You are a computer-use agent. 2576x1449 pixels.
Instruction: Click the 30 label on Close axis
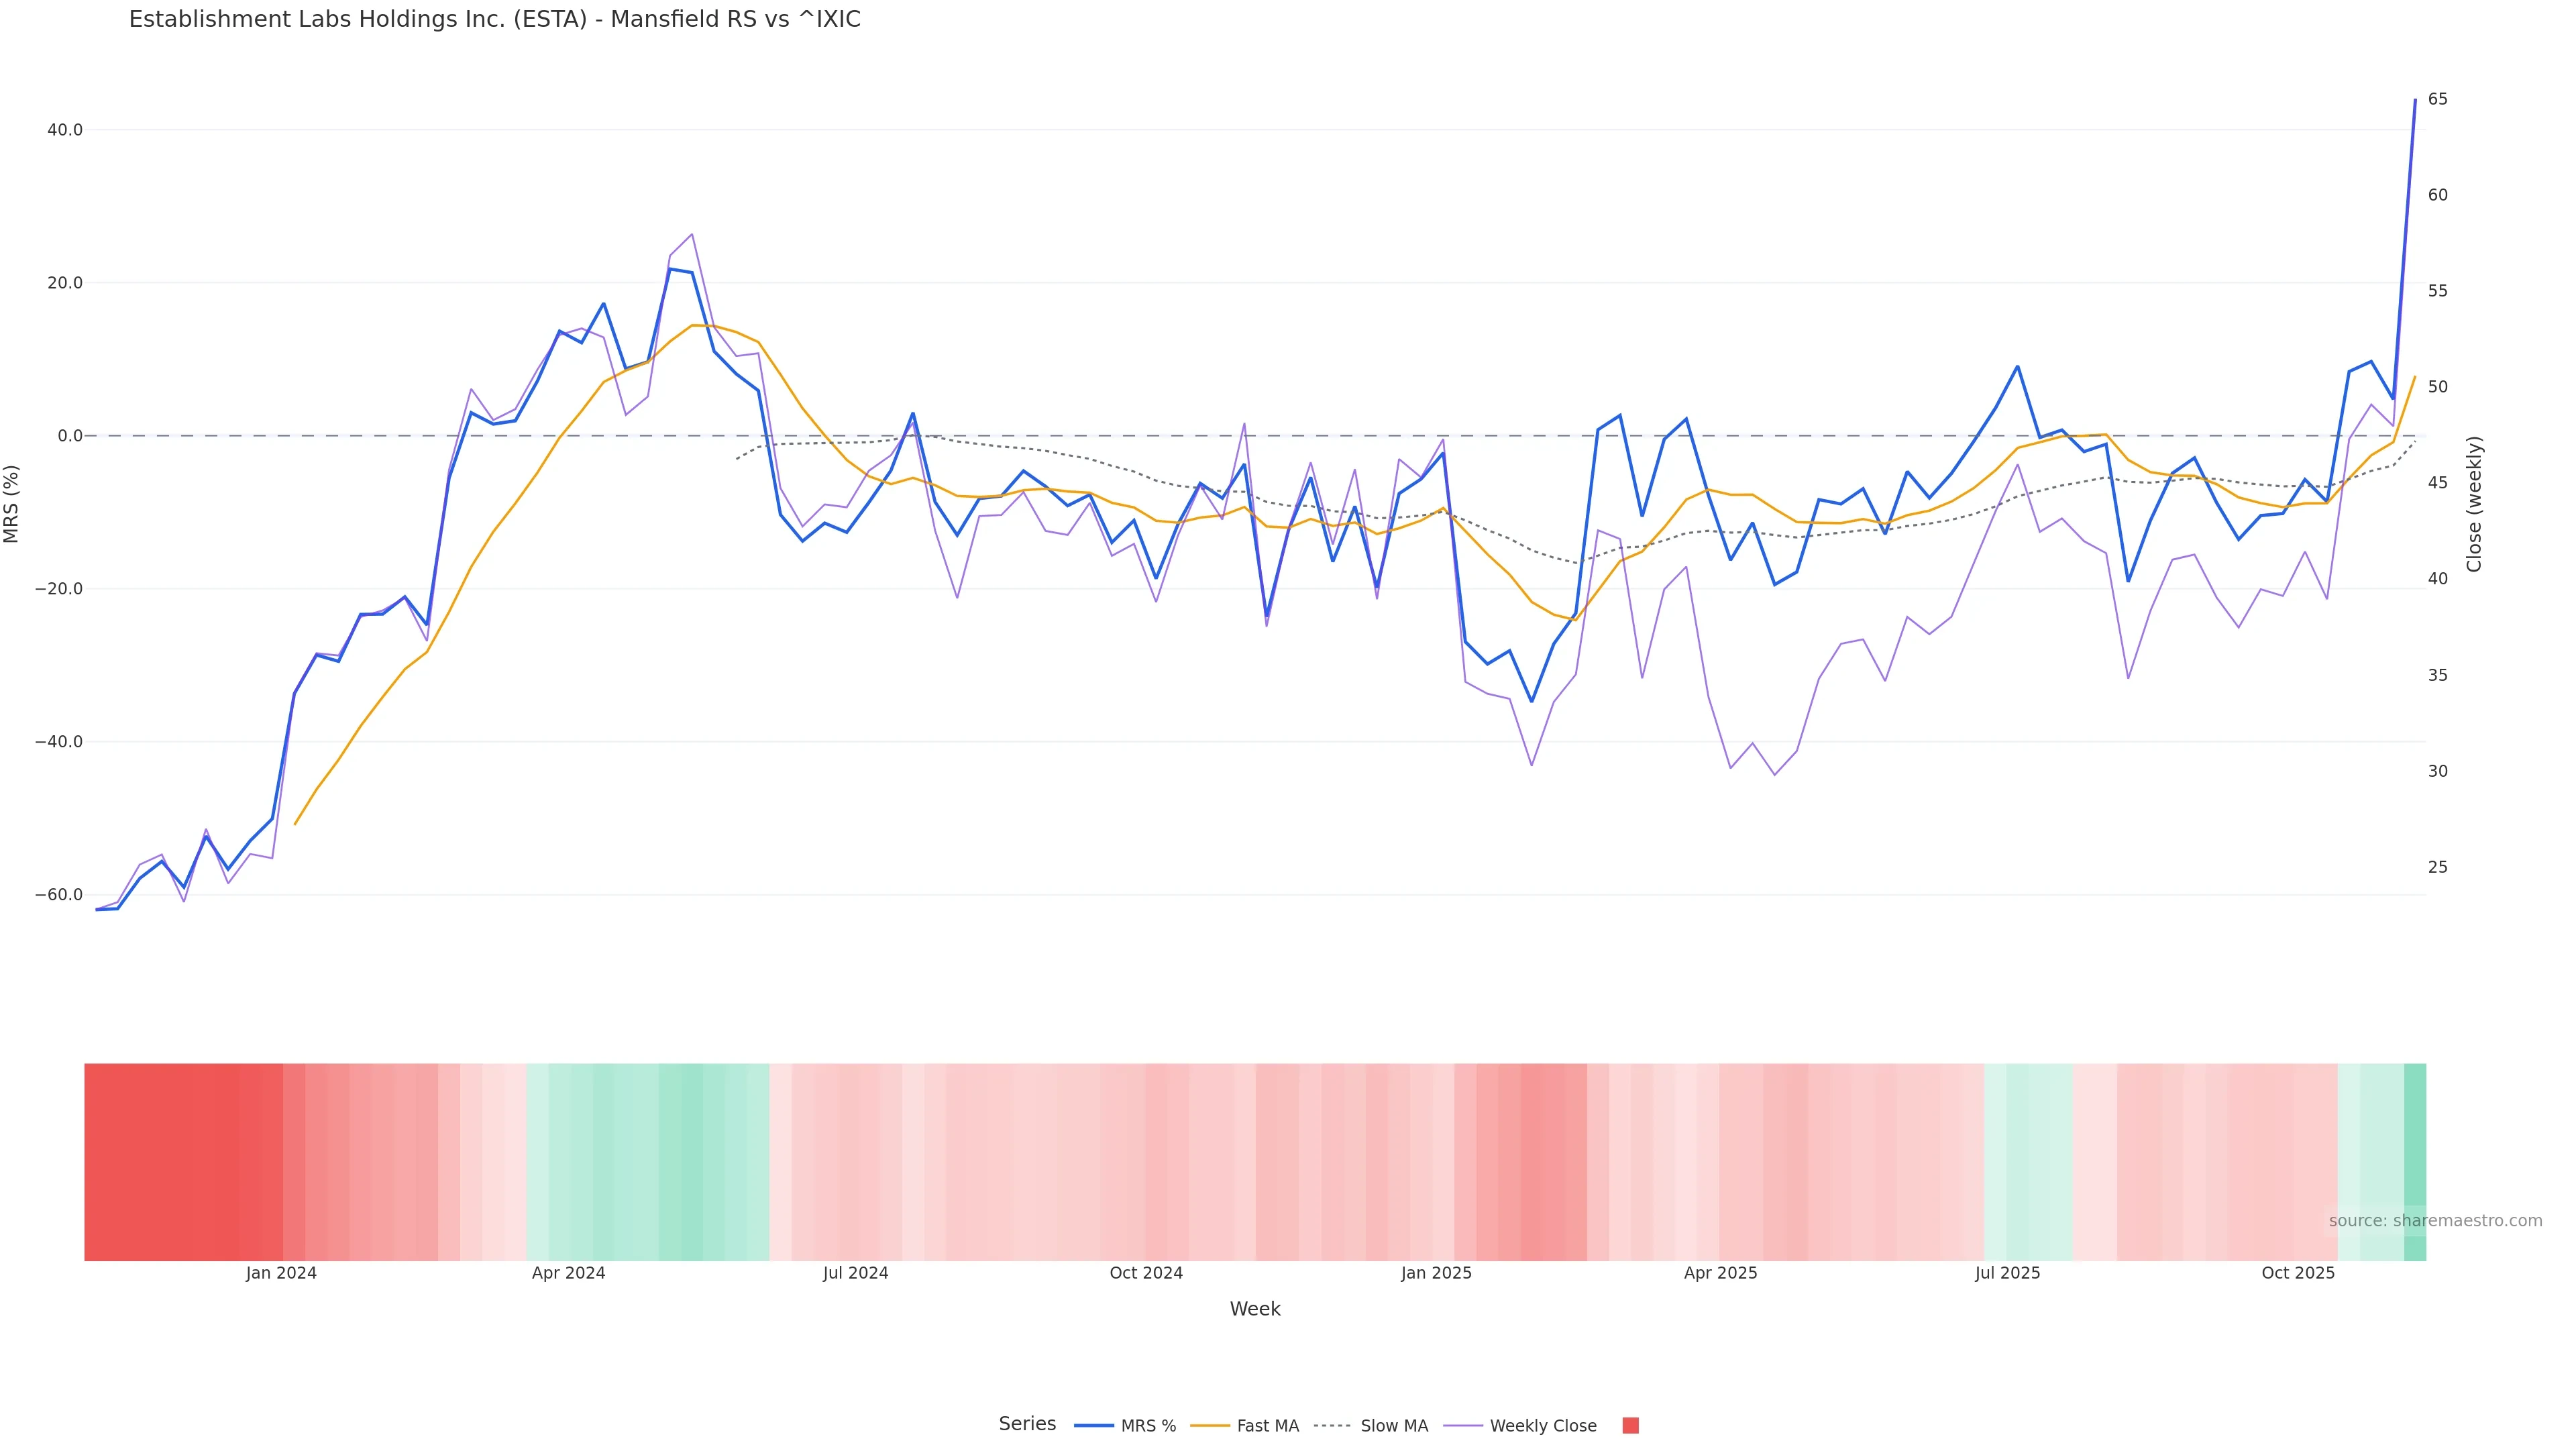tap(2438, 771)
